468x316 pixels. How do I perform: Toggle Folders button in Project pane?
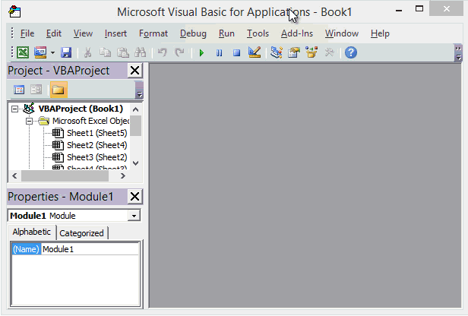tap(58, 90)
